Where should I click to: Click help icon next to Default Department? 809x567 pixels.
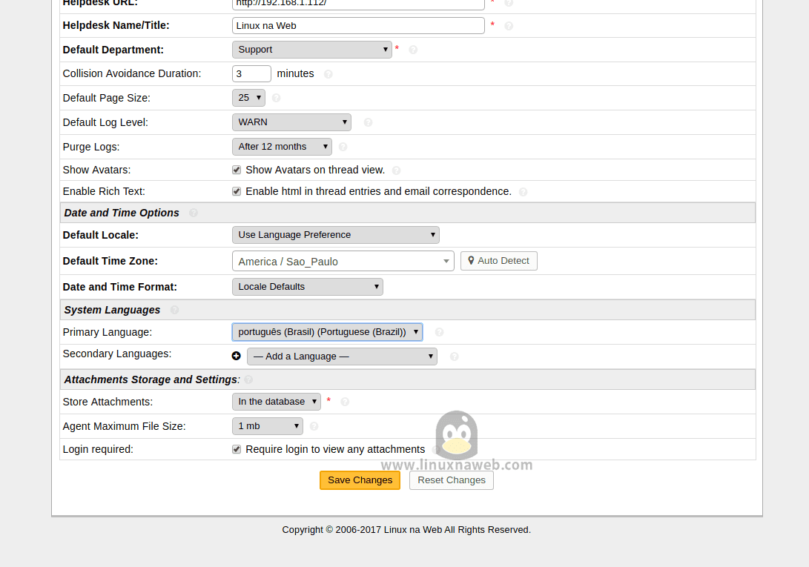pyautogui.click(x=413, y=50)
